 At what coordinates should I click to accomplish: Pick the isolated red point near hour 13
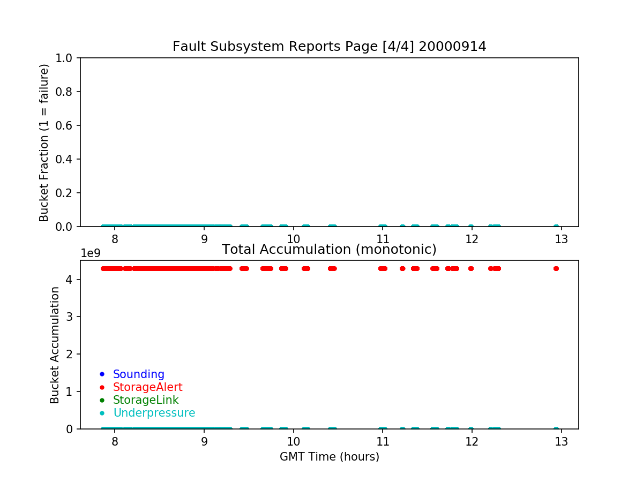[556, 268]
